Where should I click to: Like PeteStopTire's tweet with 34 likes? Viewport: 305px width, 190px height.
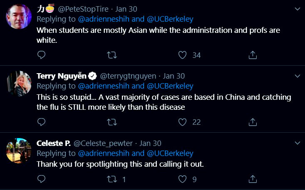182,55
